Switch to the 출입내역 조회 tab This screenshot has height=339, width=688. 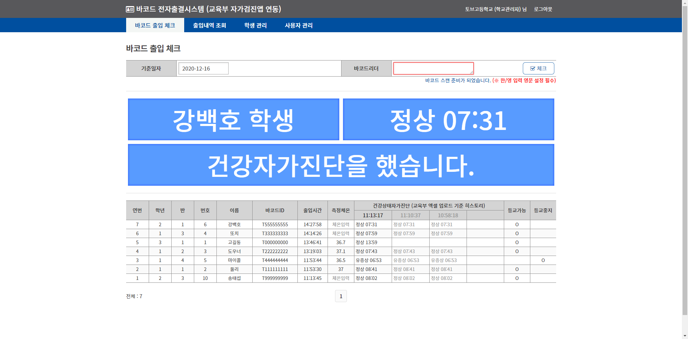[x=209, y=25]
